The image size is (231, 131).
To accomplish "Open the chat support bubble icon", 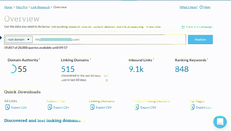I will (x=220, y=122).
